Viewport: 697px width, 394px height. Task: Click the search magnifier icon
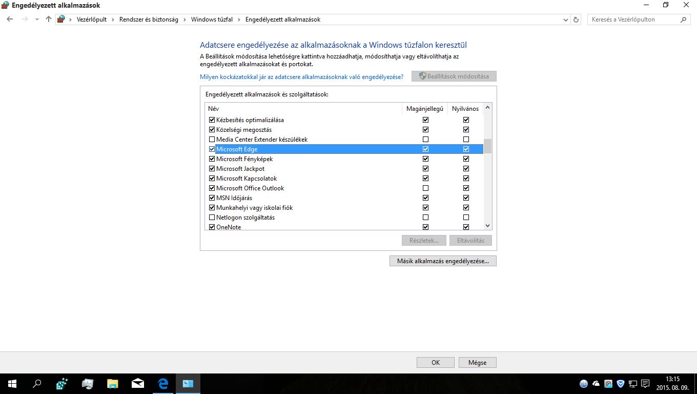coord(683,19)
